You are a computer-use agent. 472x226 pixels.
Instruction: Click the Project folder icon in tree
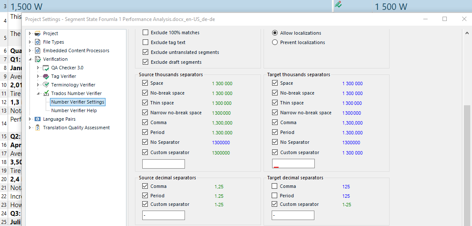[x=38, y=33]
